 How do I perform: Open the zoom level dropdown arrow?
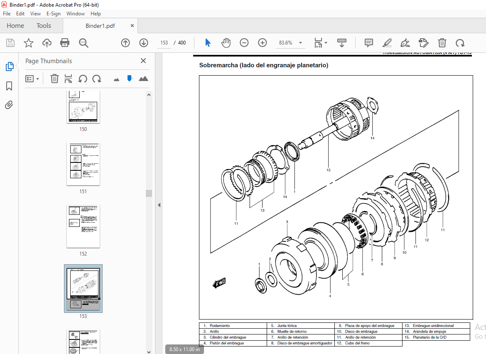[300, 43]
